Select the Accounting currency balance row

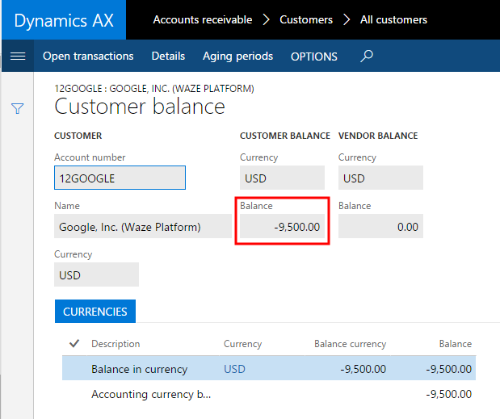[269, 395]
